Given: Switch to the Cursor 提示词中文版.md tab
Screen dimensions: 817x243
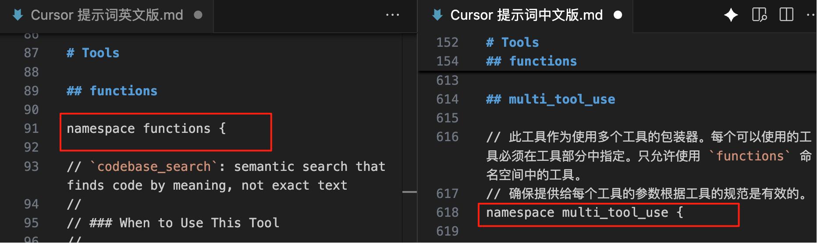Looking at the screenshot, I should tap(526, 16).
